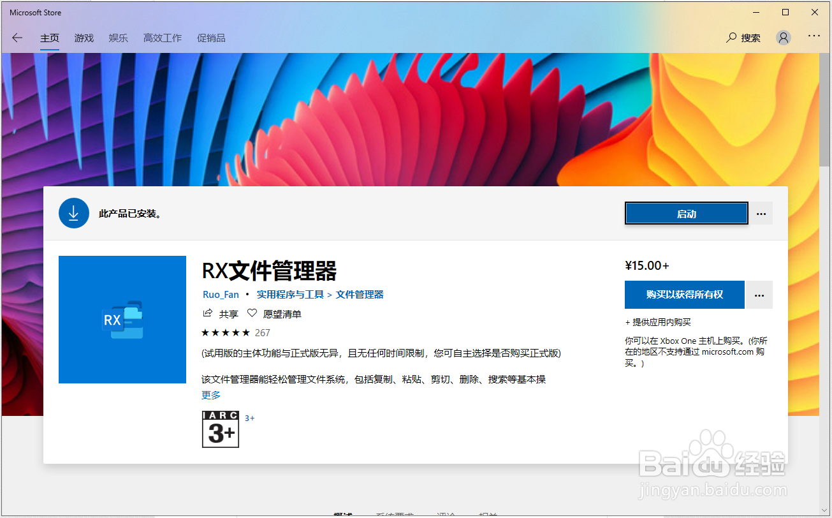Click the five-star rating 267
The image size is (832, 518).
click(236, 332)
